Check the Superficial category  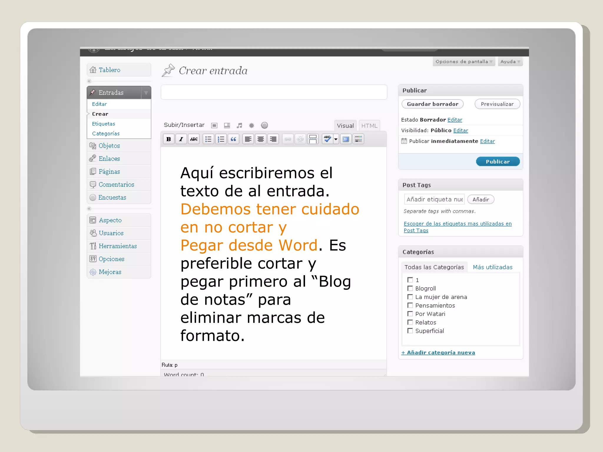pyautogui.click(x=410, y=331)
